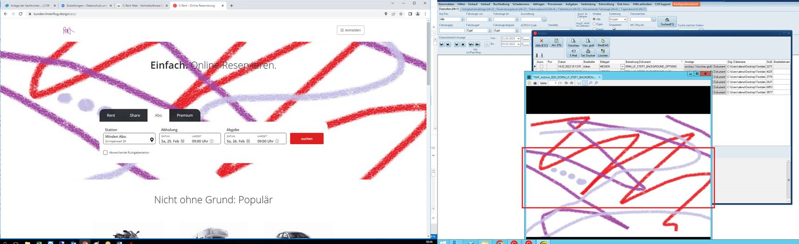Image resolution: width=799 pixels, height=244 pixels.
Task: Click the Löschen delete icon button
Action: click(603, 53)
